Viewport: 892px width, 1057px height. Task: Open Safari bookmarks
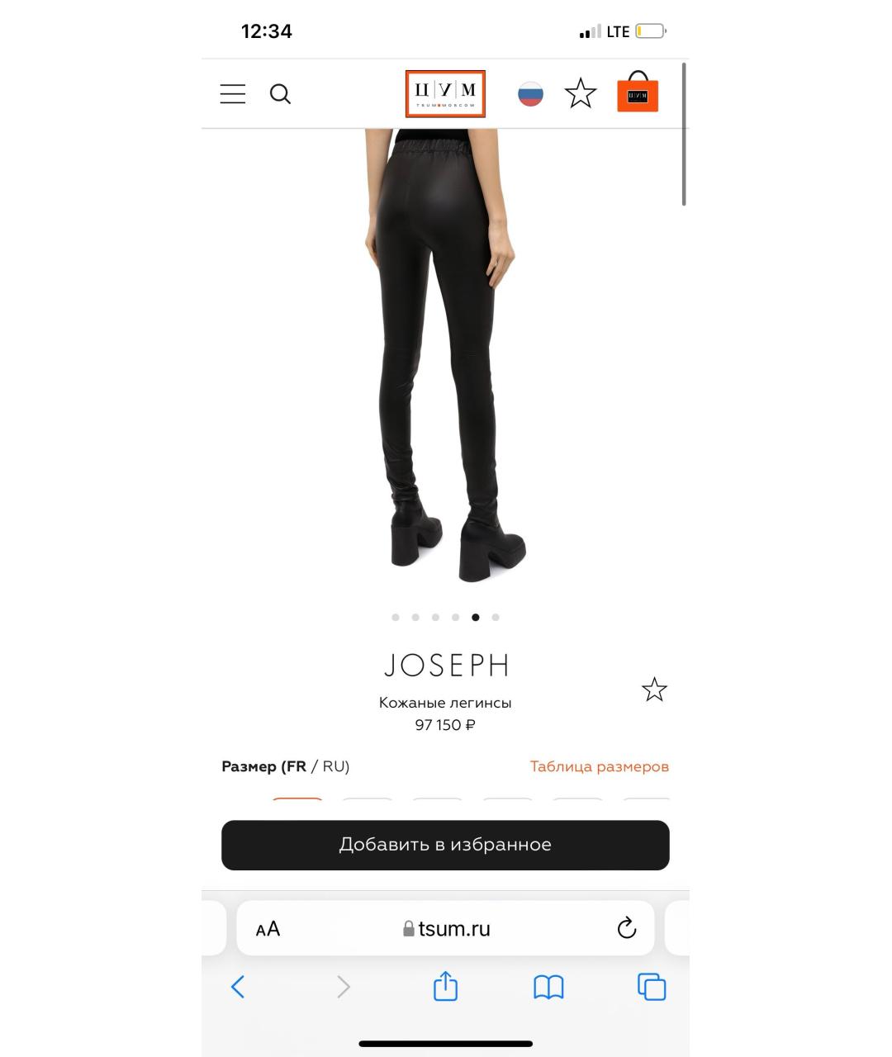click(x=548, y=987)
